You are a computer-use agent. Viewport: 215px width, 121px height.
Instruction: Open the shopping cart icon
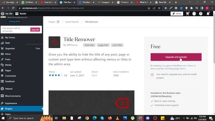coord(187,13)
